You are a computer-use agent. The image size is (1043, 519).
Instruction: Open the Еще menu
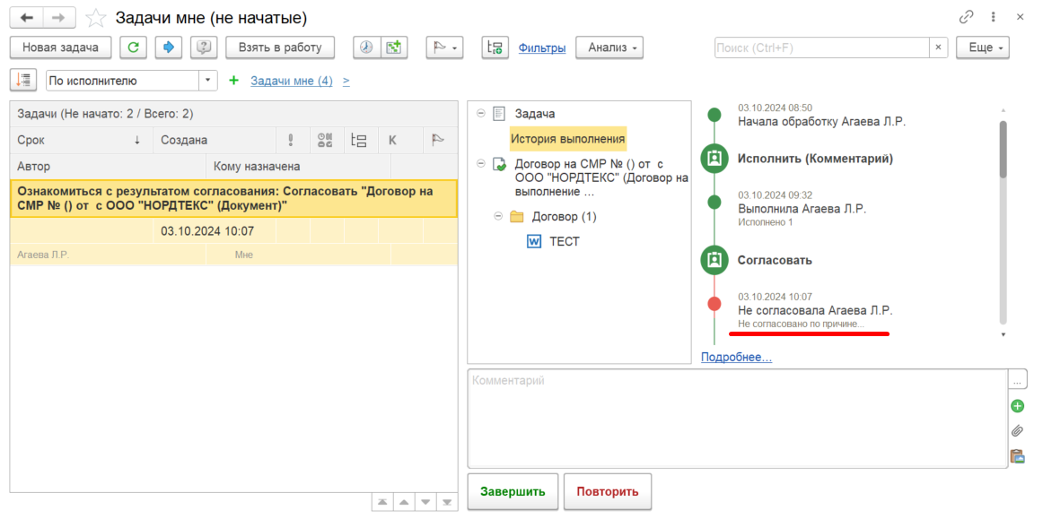click(983, 48)
